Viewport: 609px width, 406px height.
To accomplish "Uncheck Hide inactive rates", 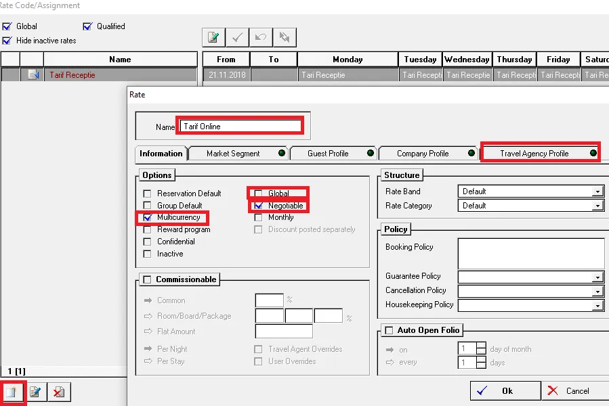I will point(7,41).
